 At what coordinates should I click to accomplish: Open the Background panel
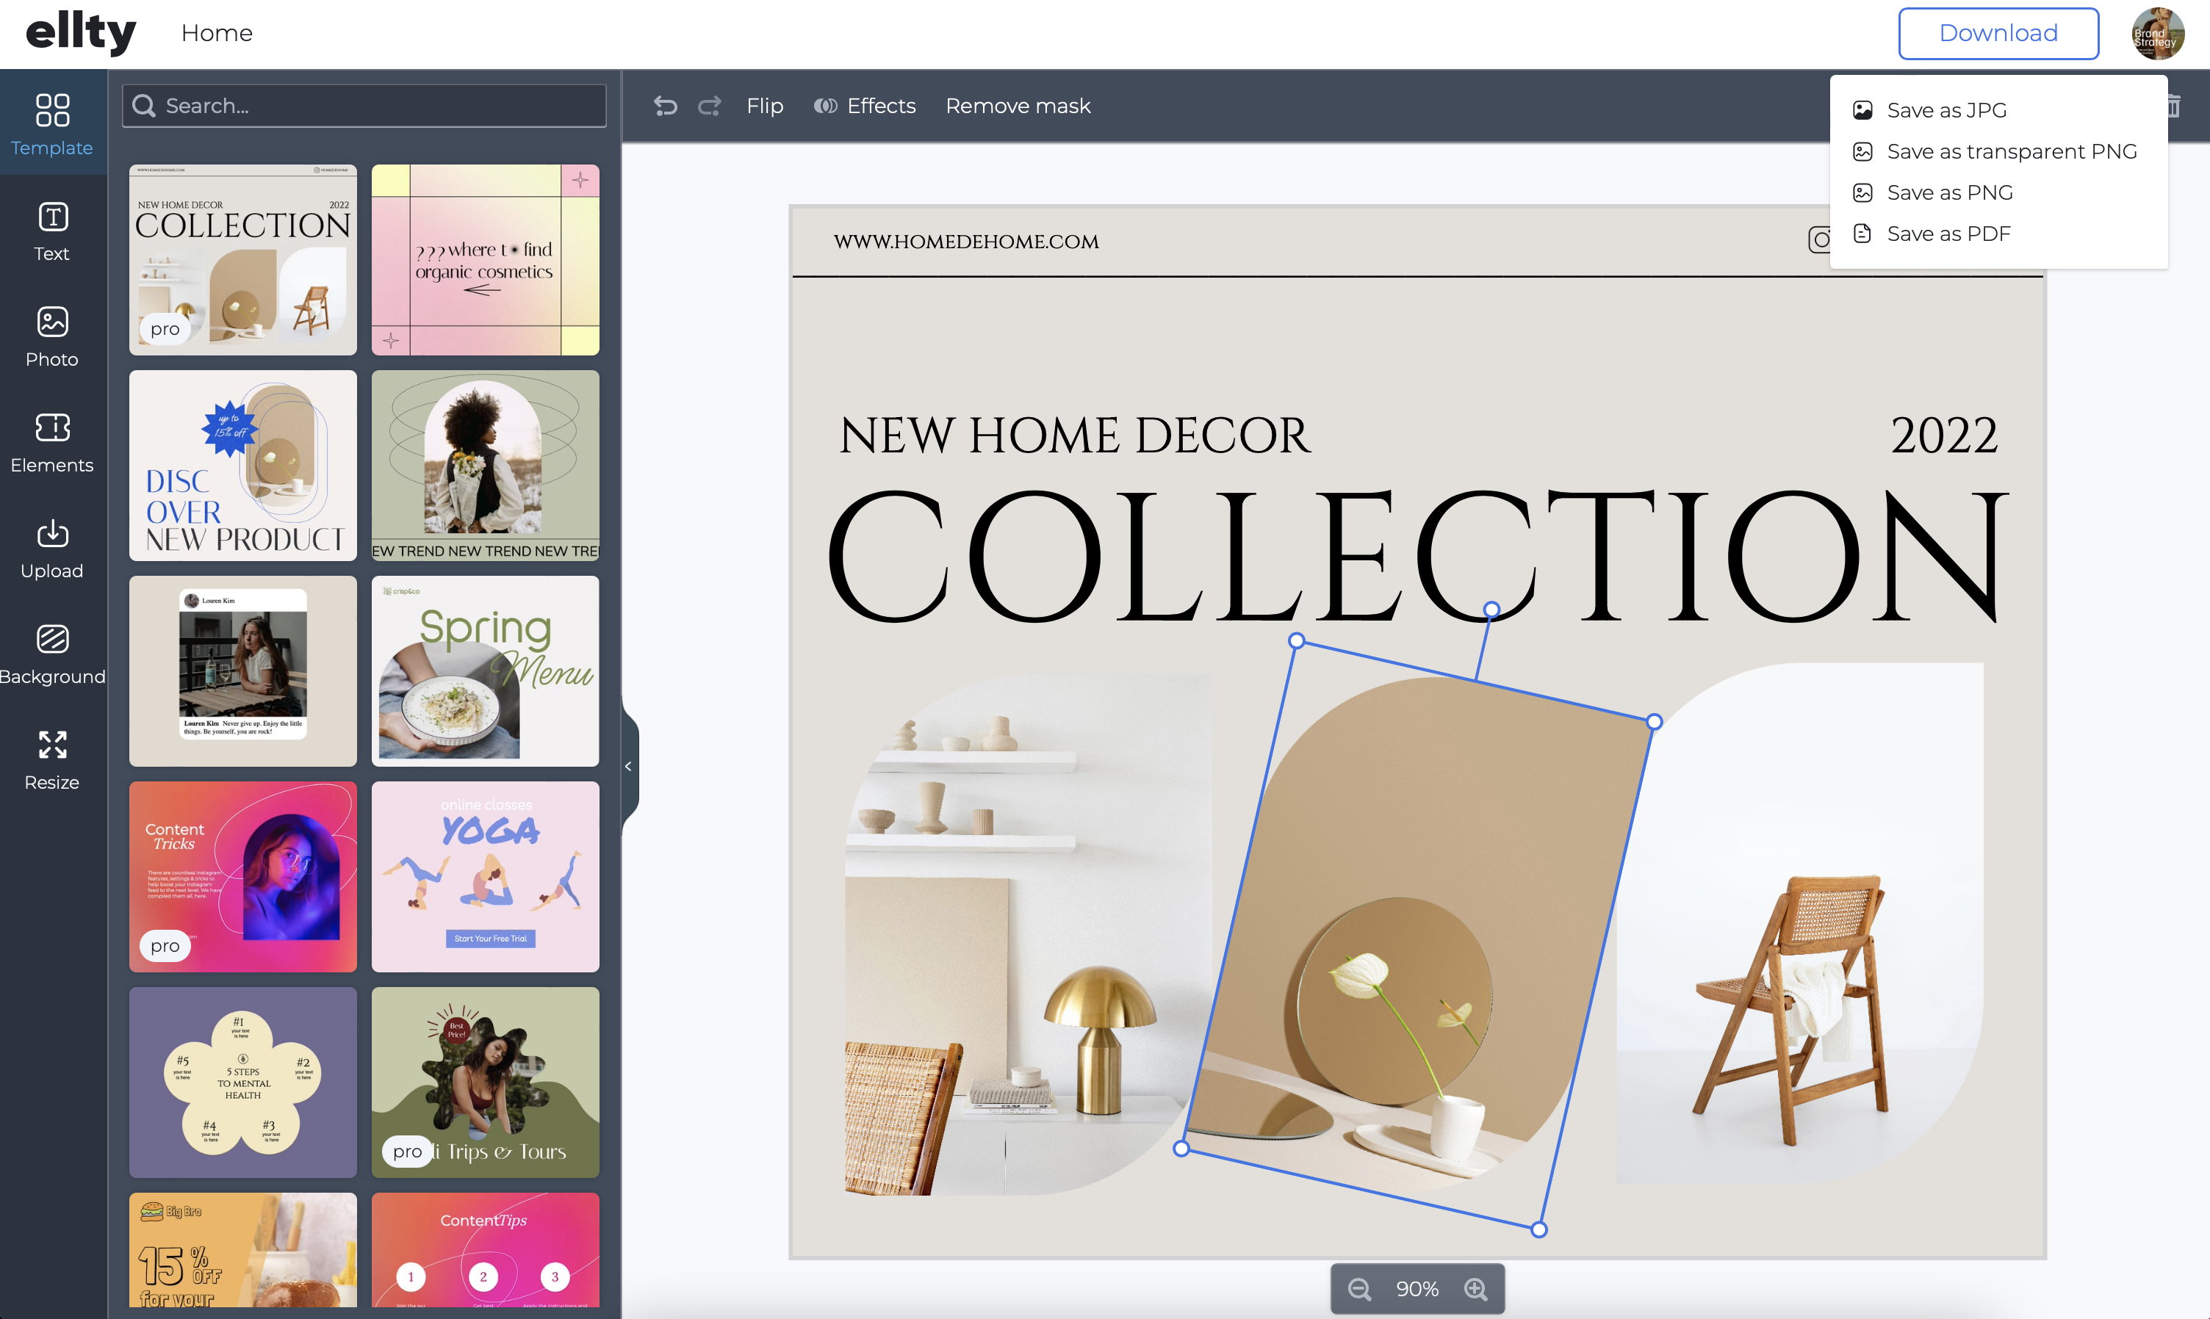tap(52, 654)
